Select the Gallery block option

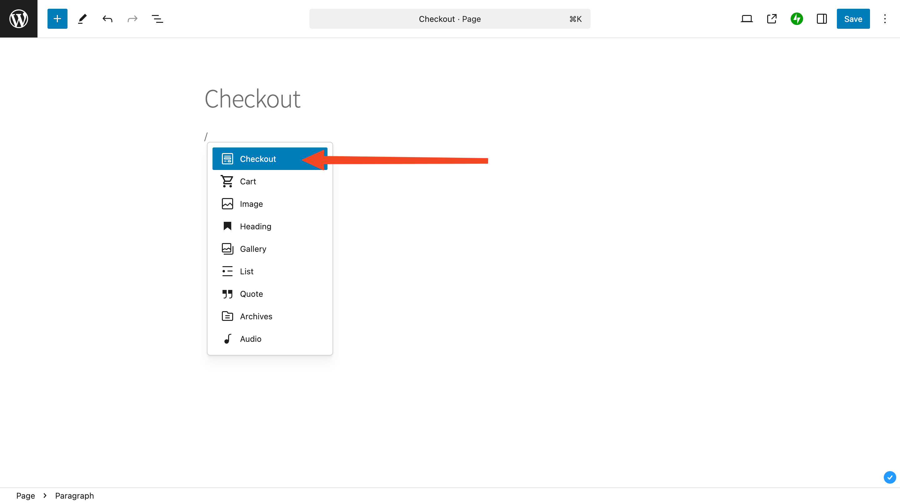pyautogui.click(x=253, y=248)
